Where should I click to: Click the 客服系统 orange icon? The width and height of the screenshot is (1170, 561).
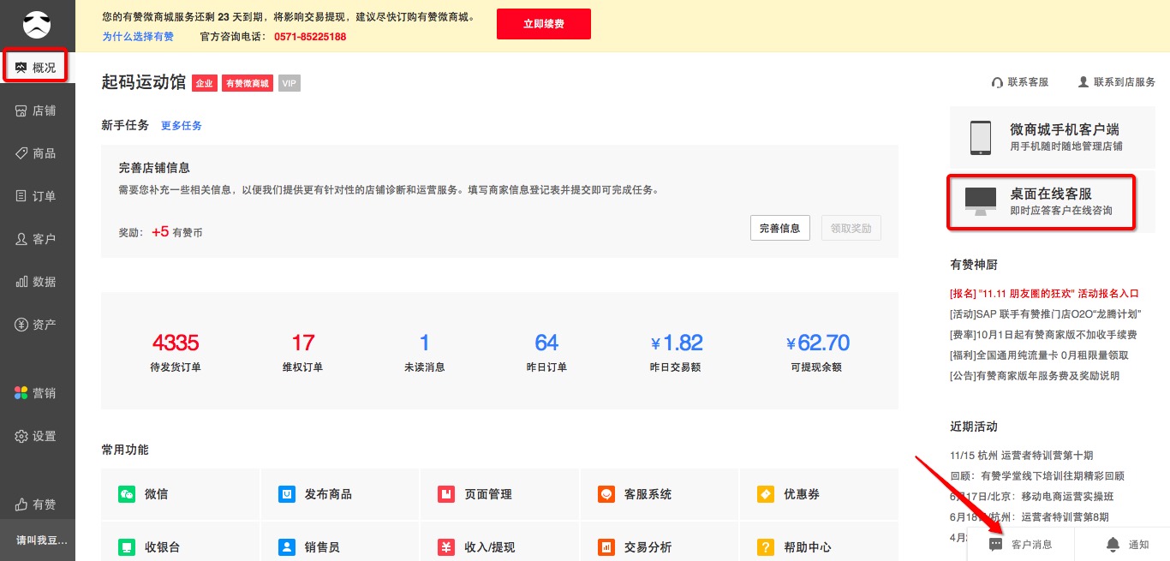tap(606, 494)
